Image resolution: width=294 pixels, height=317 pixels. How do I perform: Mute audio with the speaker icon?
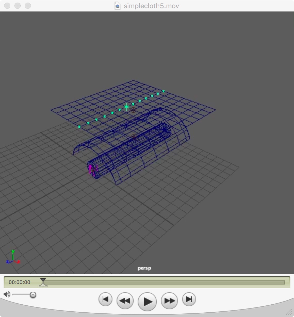tap(7, 294)
